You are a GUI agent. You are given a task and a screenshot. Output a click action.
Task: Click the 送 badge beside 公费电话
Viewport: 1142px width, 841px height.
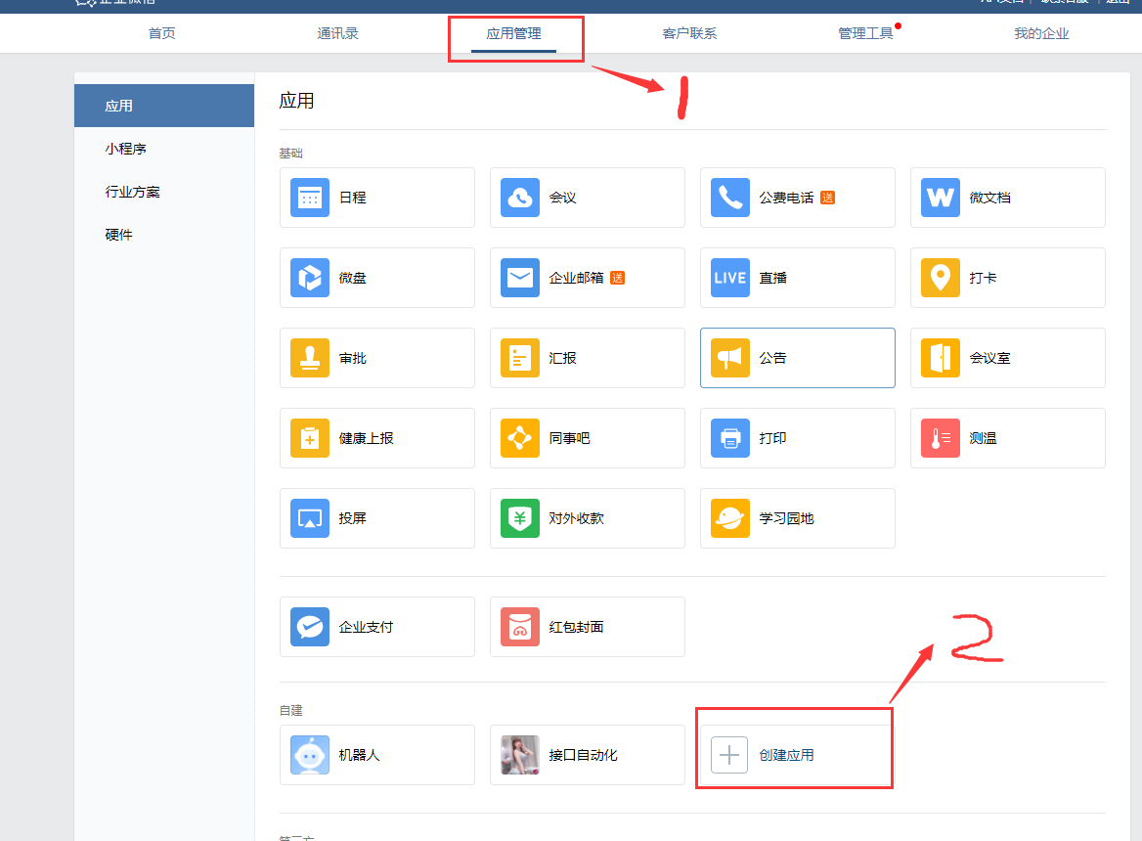tap(827, 198)
